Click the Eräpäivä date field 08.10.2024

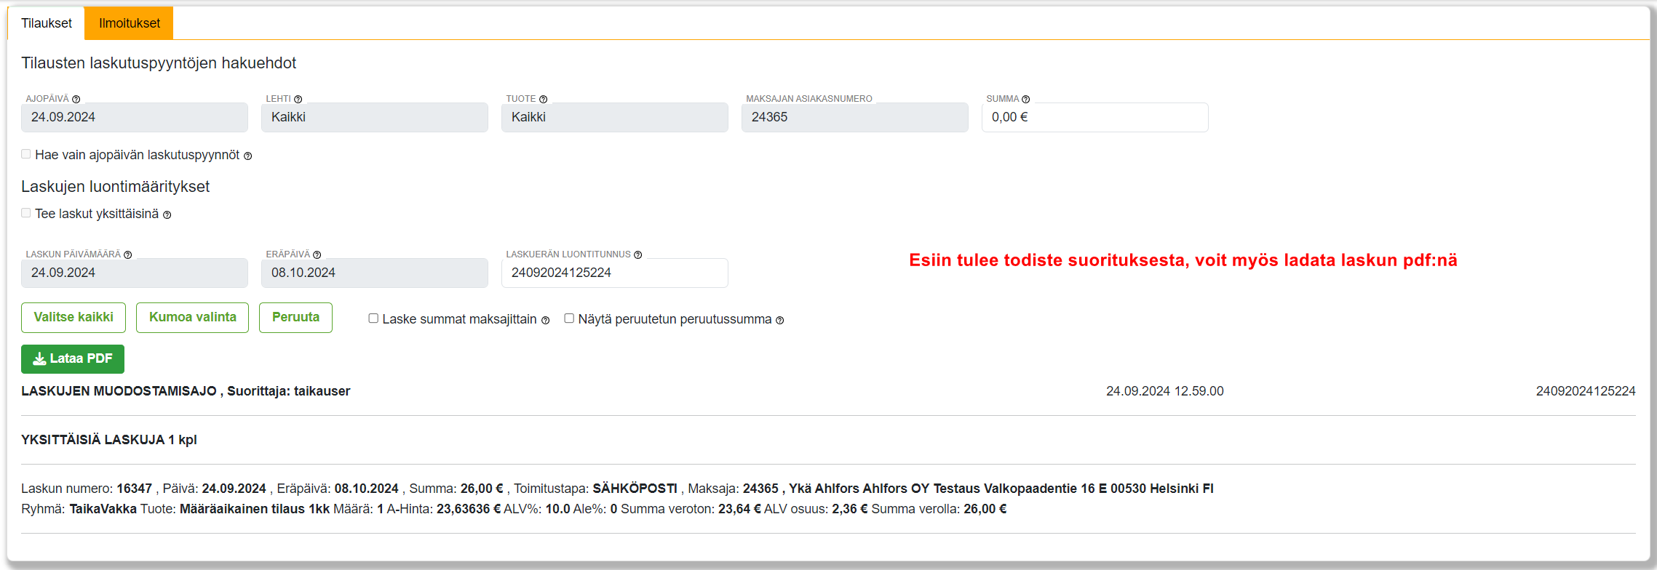click(374, 273)
